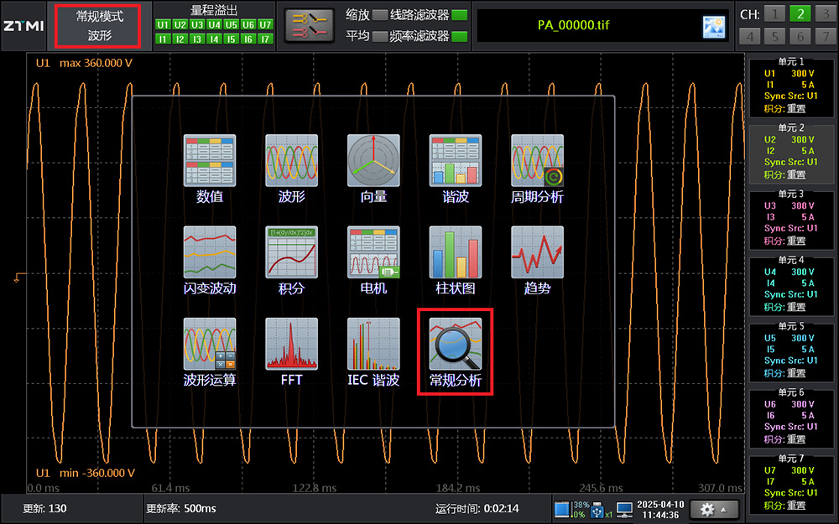Click the image icon beside PA_00000.tif
This screenshot has height=524, width=839.
coord(713,27)
